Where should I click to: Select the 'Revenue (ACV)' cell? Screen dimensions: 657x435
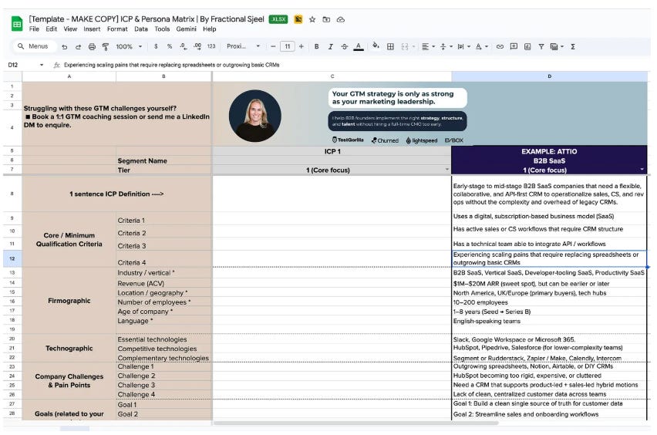pyautogui.click(x=163, y=284)
